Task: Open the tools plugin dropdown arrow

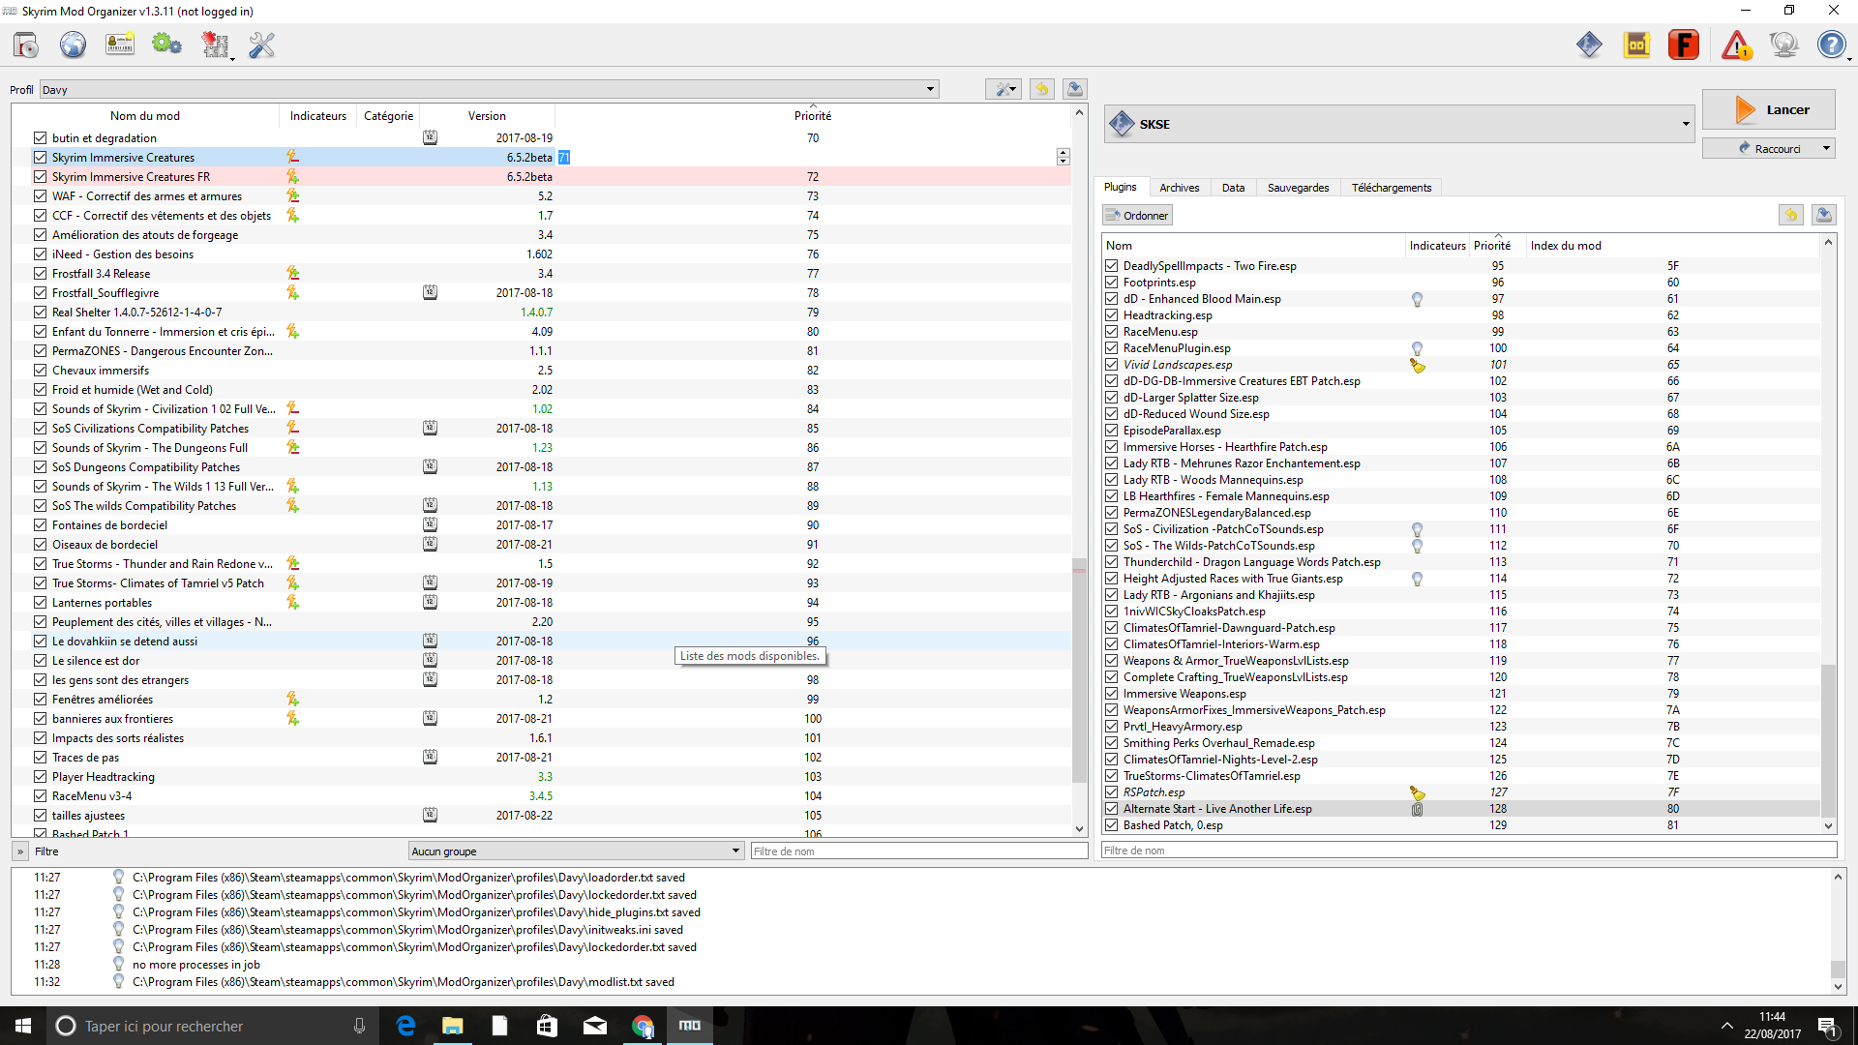Action: (x=232, y=58)
